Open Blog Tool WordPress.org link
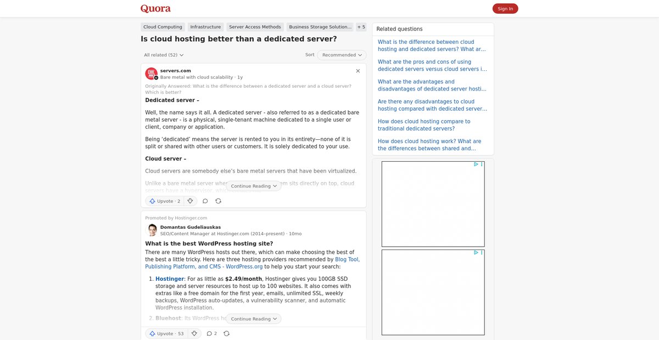Screen dimensions: 659x340 tap(252, 263)
